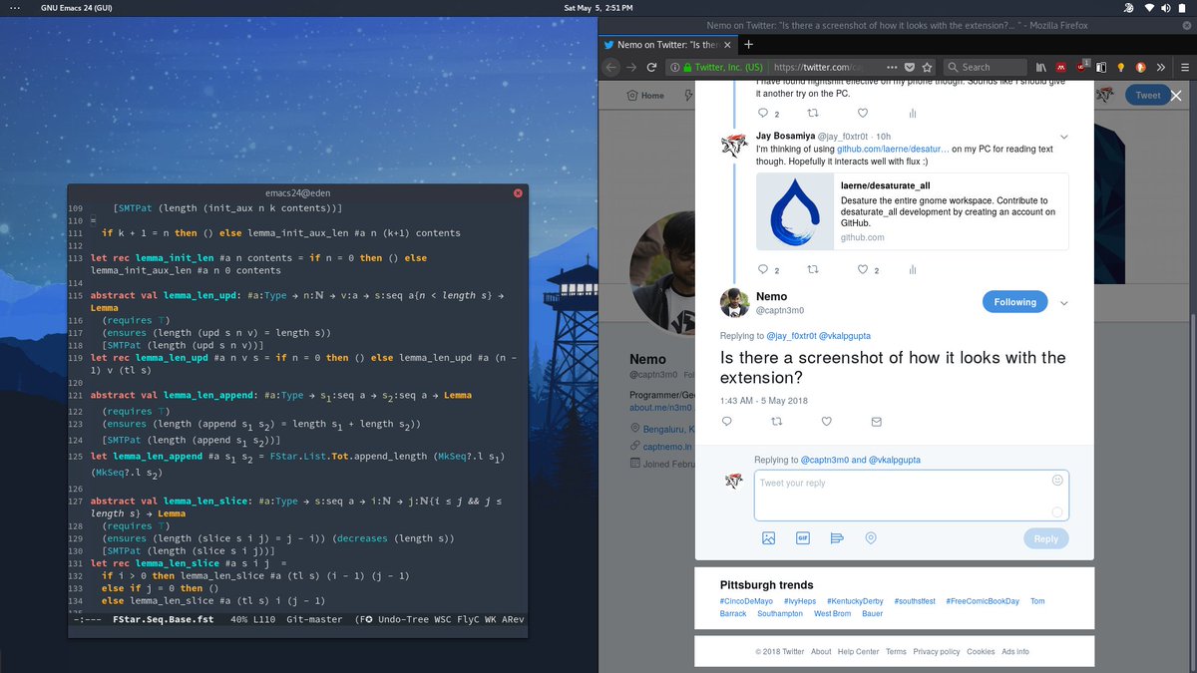Go to Twitter Home
Screen dimensions: 1197x673
pos(645,96)
